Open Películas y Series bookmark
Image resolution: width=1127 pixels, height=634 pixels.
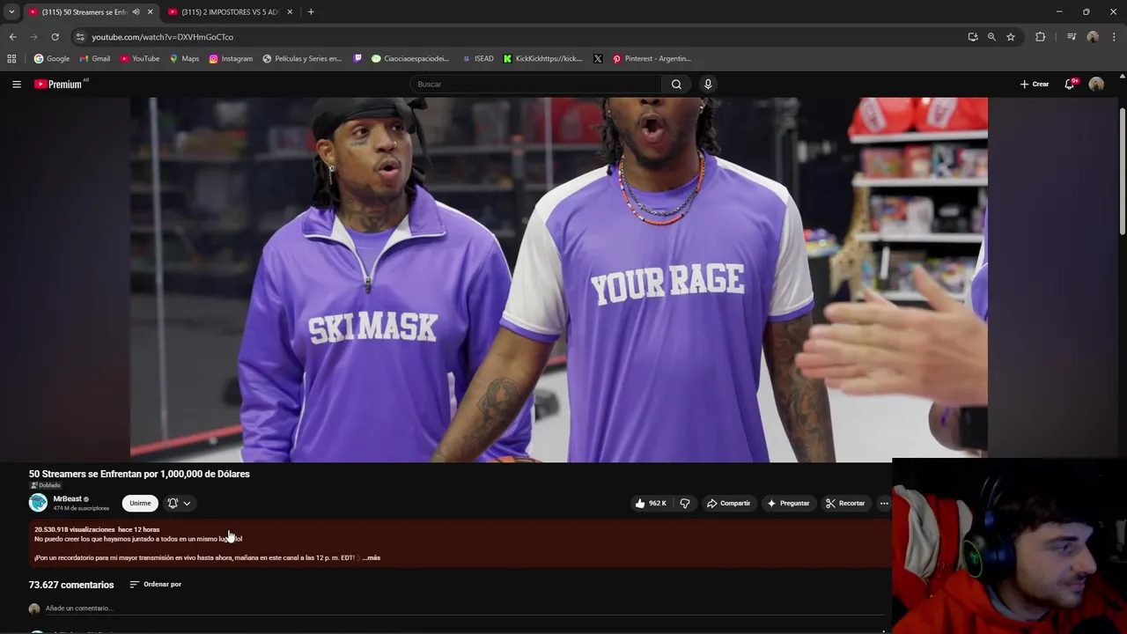click(302, 59)
